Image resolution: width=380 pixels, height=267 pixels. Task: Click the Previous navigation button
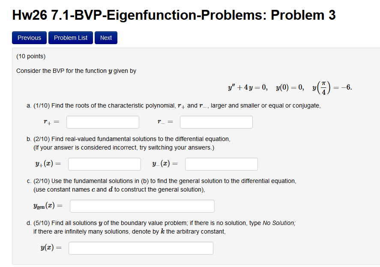(29, 38)
